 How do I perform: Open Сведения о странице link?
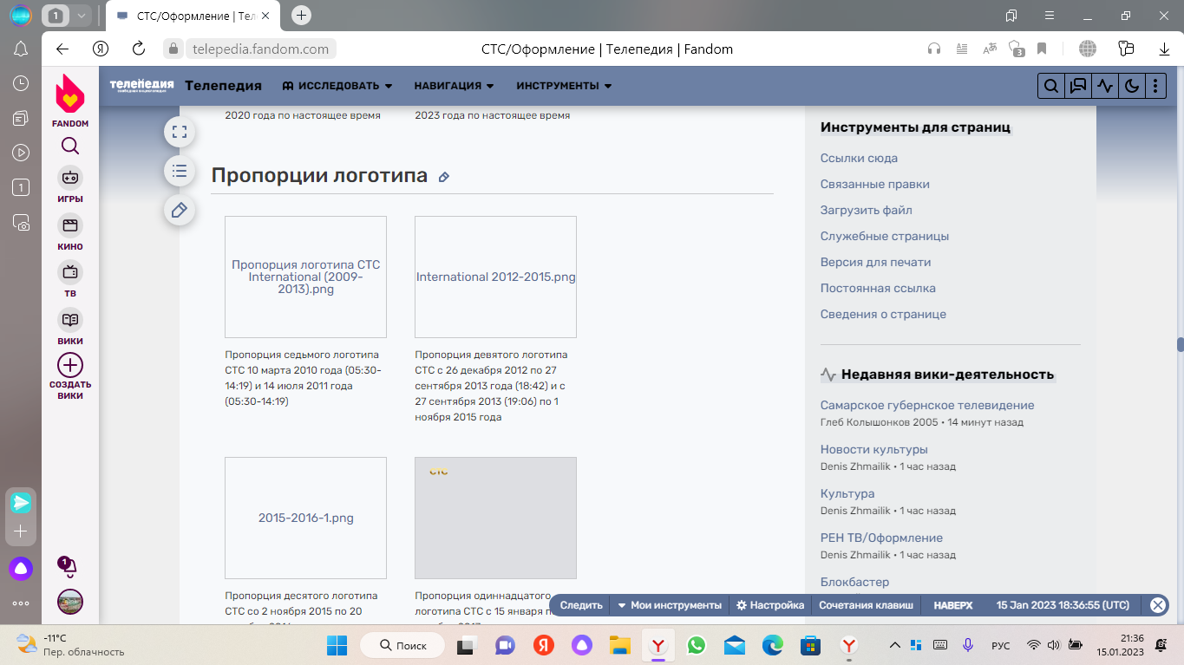pyautogui.click(x=883, y=314)
